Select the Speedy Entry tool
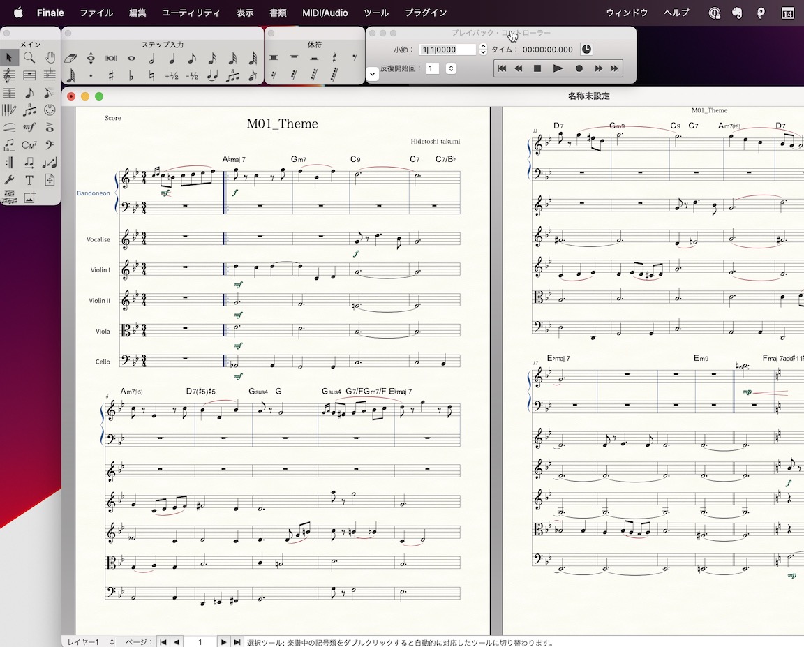This screenshot has height=647, width=804. pyautogui.click(x=50, y=93)
